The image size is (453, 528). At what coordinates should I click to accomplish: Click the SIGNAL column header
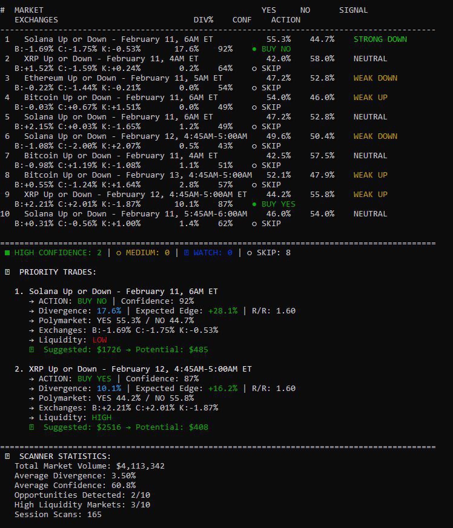[x=354, y=10]
